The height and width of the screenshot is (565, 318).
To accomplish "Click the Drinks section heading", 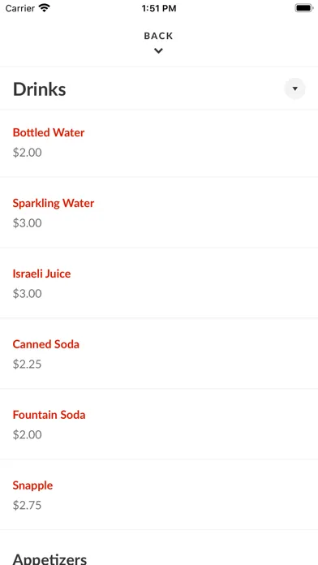I will 40,89.
